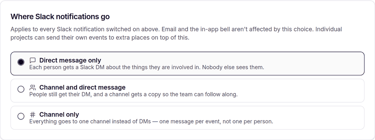
Task: Click the "Everything goes to one channel" description
Action: (151, 121)
